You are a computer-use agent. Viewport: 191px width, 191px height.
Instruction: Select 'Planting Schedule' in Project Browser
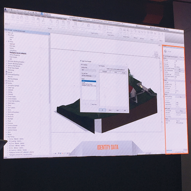[x=13, y=79]
